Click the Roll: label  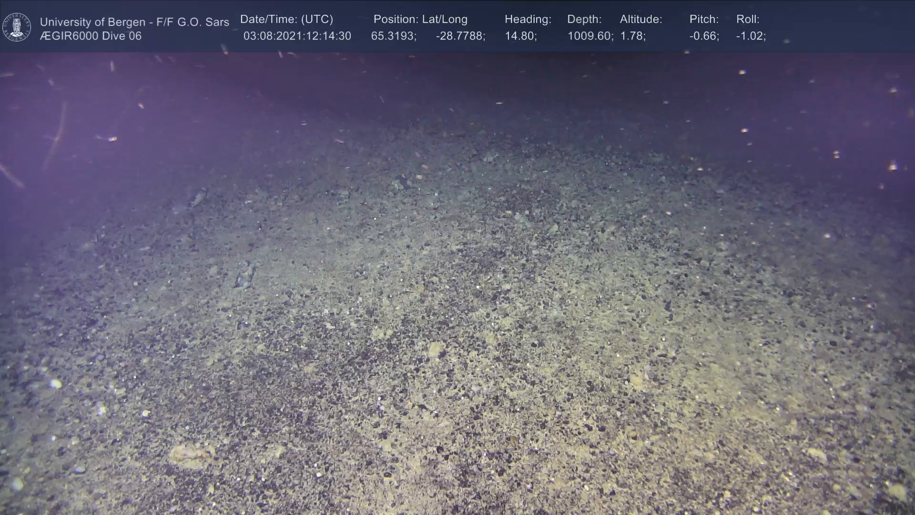tap(748, 20)
